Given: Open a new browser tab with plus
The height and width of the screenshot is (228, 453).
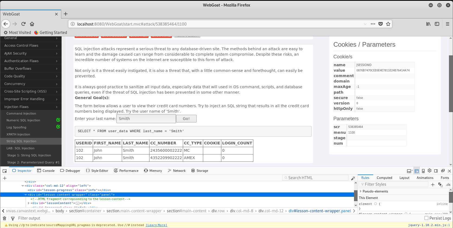Looking at the screenshot, I should [x=66, y=14].
